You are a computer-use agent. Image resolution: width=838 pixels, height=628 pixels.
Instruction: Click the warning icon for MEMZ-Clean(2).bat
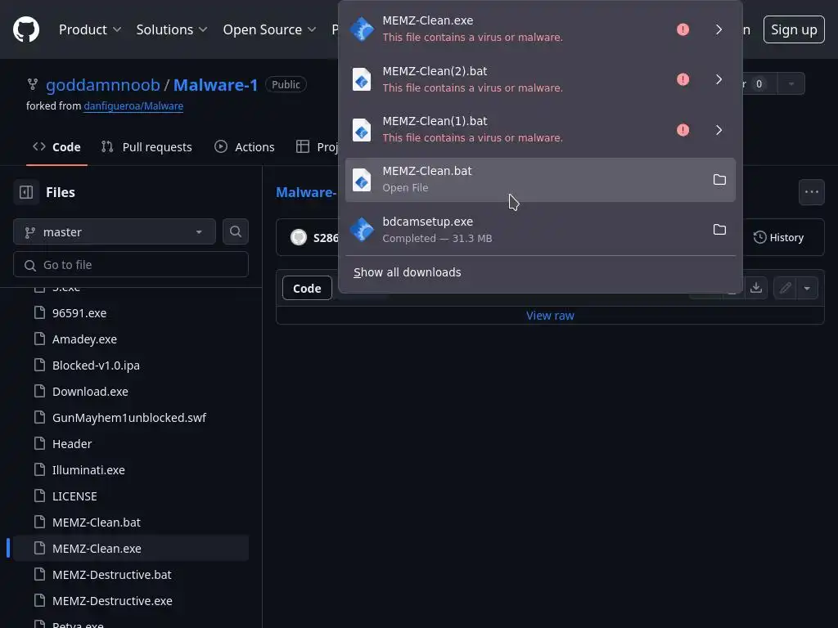[683, 79]
